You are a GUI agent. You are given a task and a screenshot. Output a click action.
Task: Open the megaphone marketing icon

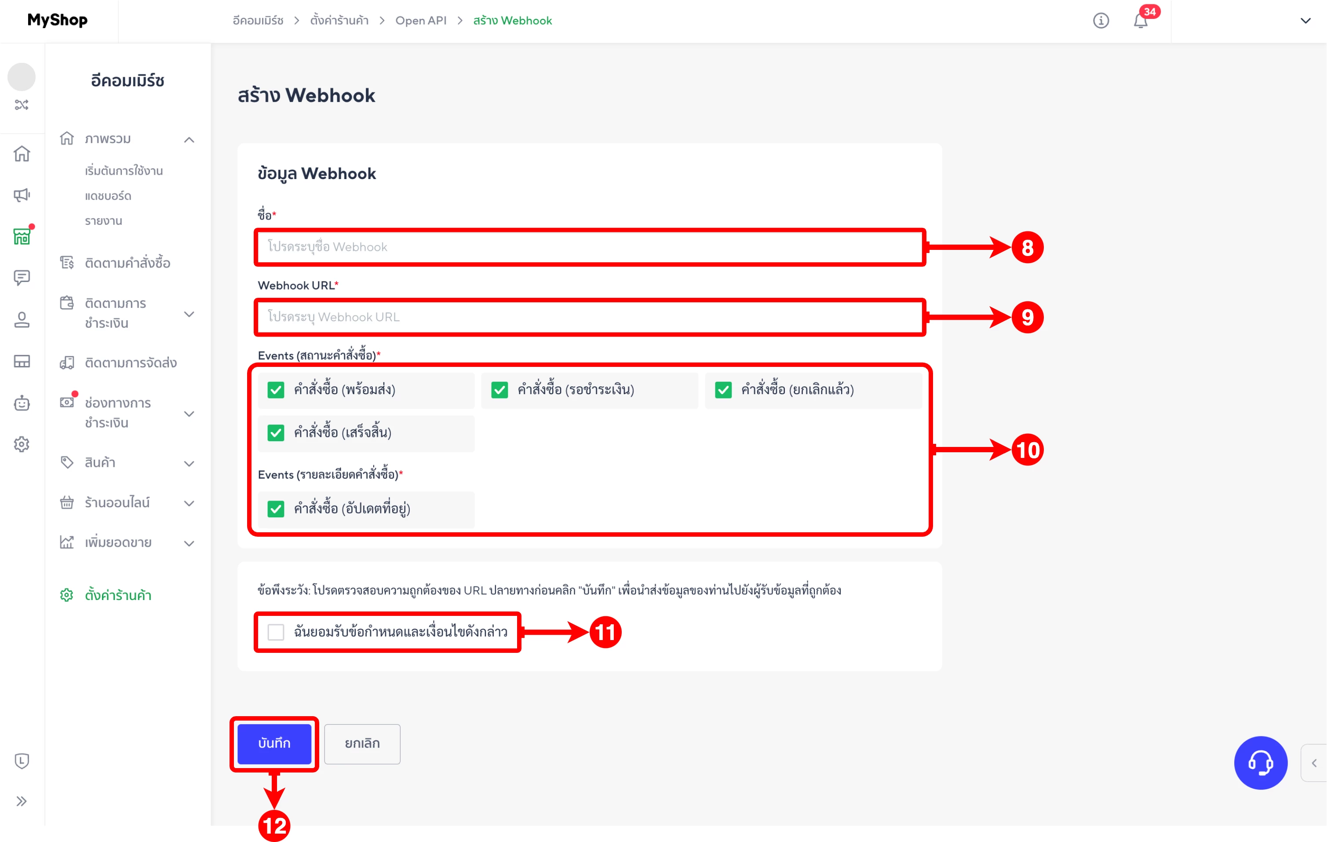22,194
